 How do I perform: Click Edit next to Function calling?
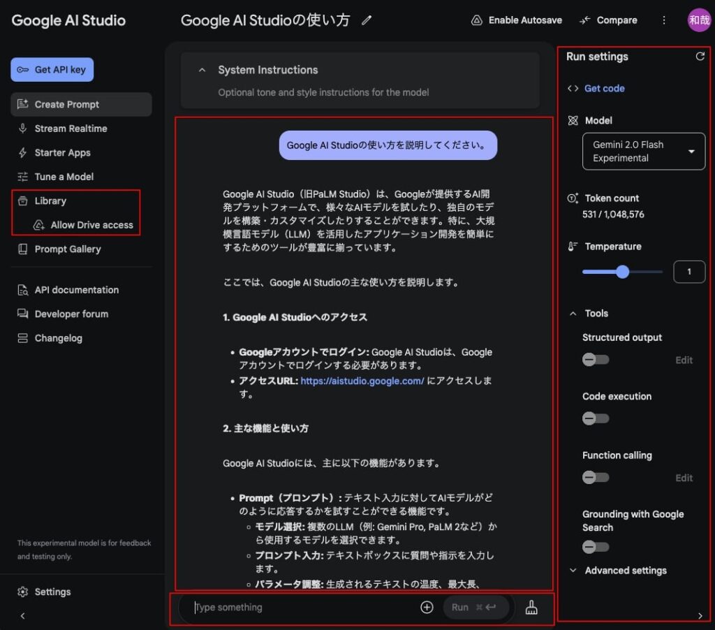point(684,478)
